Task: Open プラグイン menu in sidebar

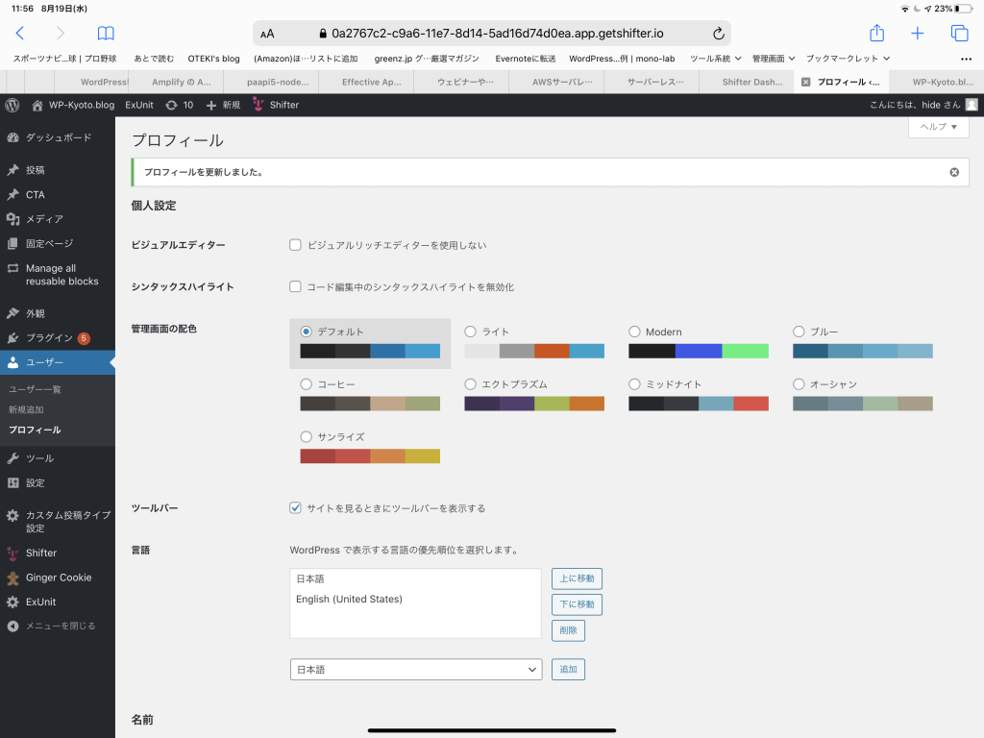Action: 49,338
